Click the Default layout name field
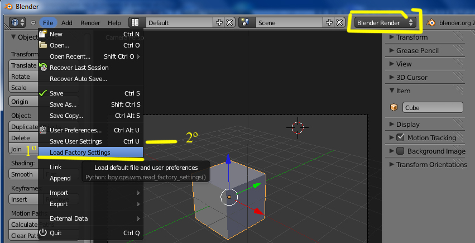Image resolution: width=475 pixels, height=243 pixels. pos(180,23)
